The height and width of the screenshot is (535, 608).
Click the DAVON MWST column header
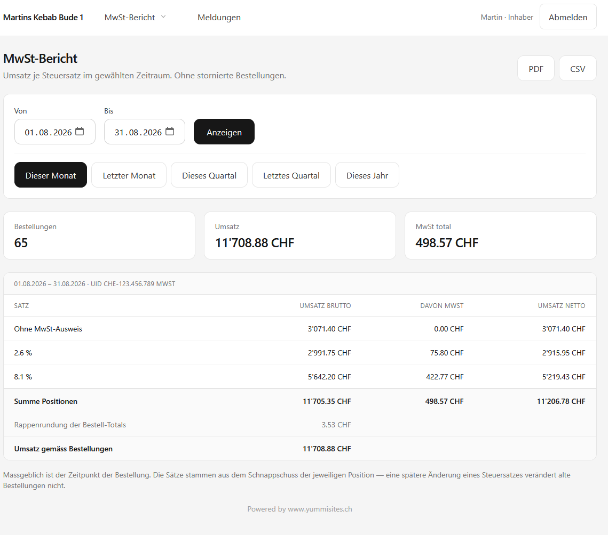442,305
